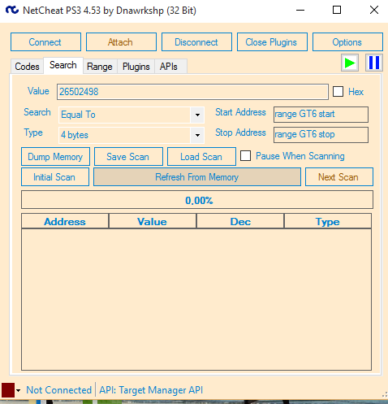Click the NetCheat logo in title bar
Screen dimensions: 388x404
(12, 11)
